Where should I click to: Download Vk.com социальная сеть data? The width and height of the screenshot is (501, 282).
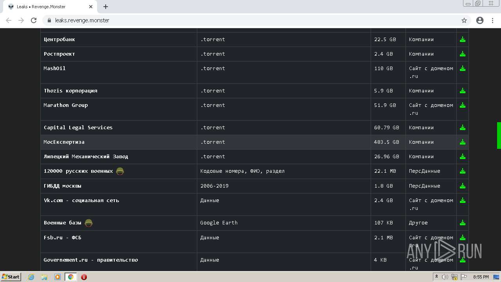463,201
